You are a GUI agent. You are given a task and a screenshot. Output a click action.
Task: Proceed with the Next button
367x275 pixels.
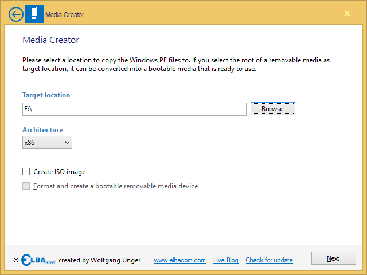pyautogui.click(x=334, y=258)
